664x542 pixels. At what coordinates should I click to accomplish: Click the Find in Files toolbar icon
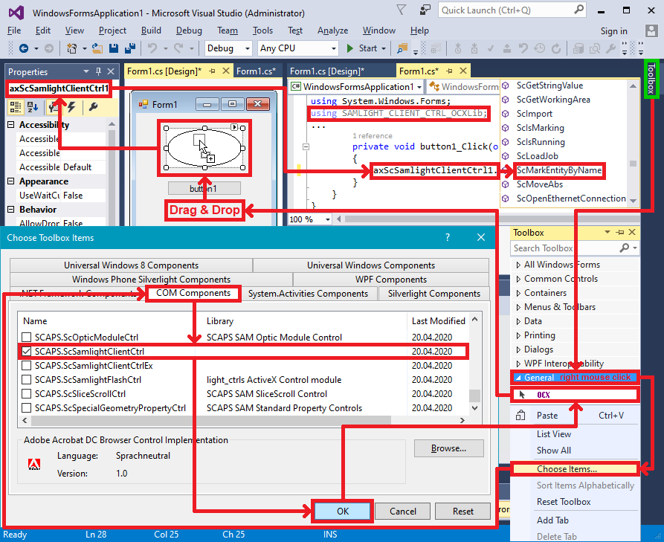(x=402, y=48)
